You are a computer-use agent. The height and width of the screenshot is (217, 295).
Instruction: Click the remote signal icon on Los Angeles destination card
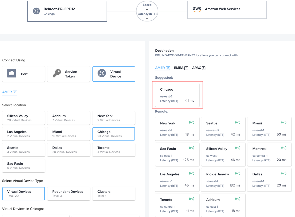click(191, 174)
